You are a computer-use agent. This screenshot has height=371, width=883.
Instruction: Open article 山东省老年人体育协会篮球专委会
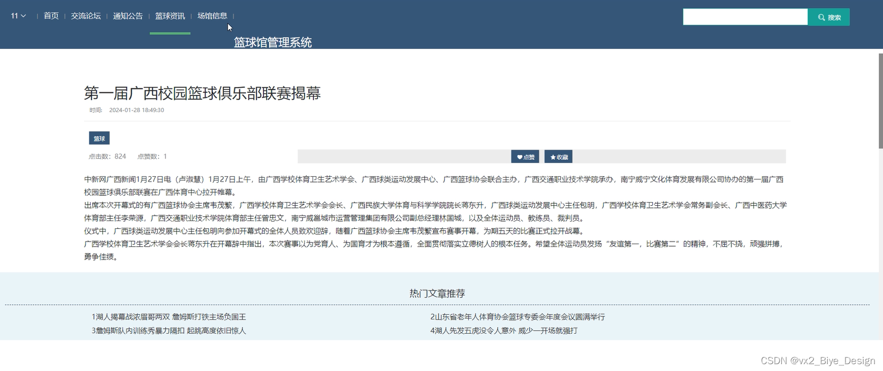tap(517, 317)
